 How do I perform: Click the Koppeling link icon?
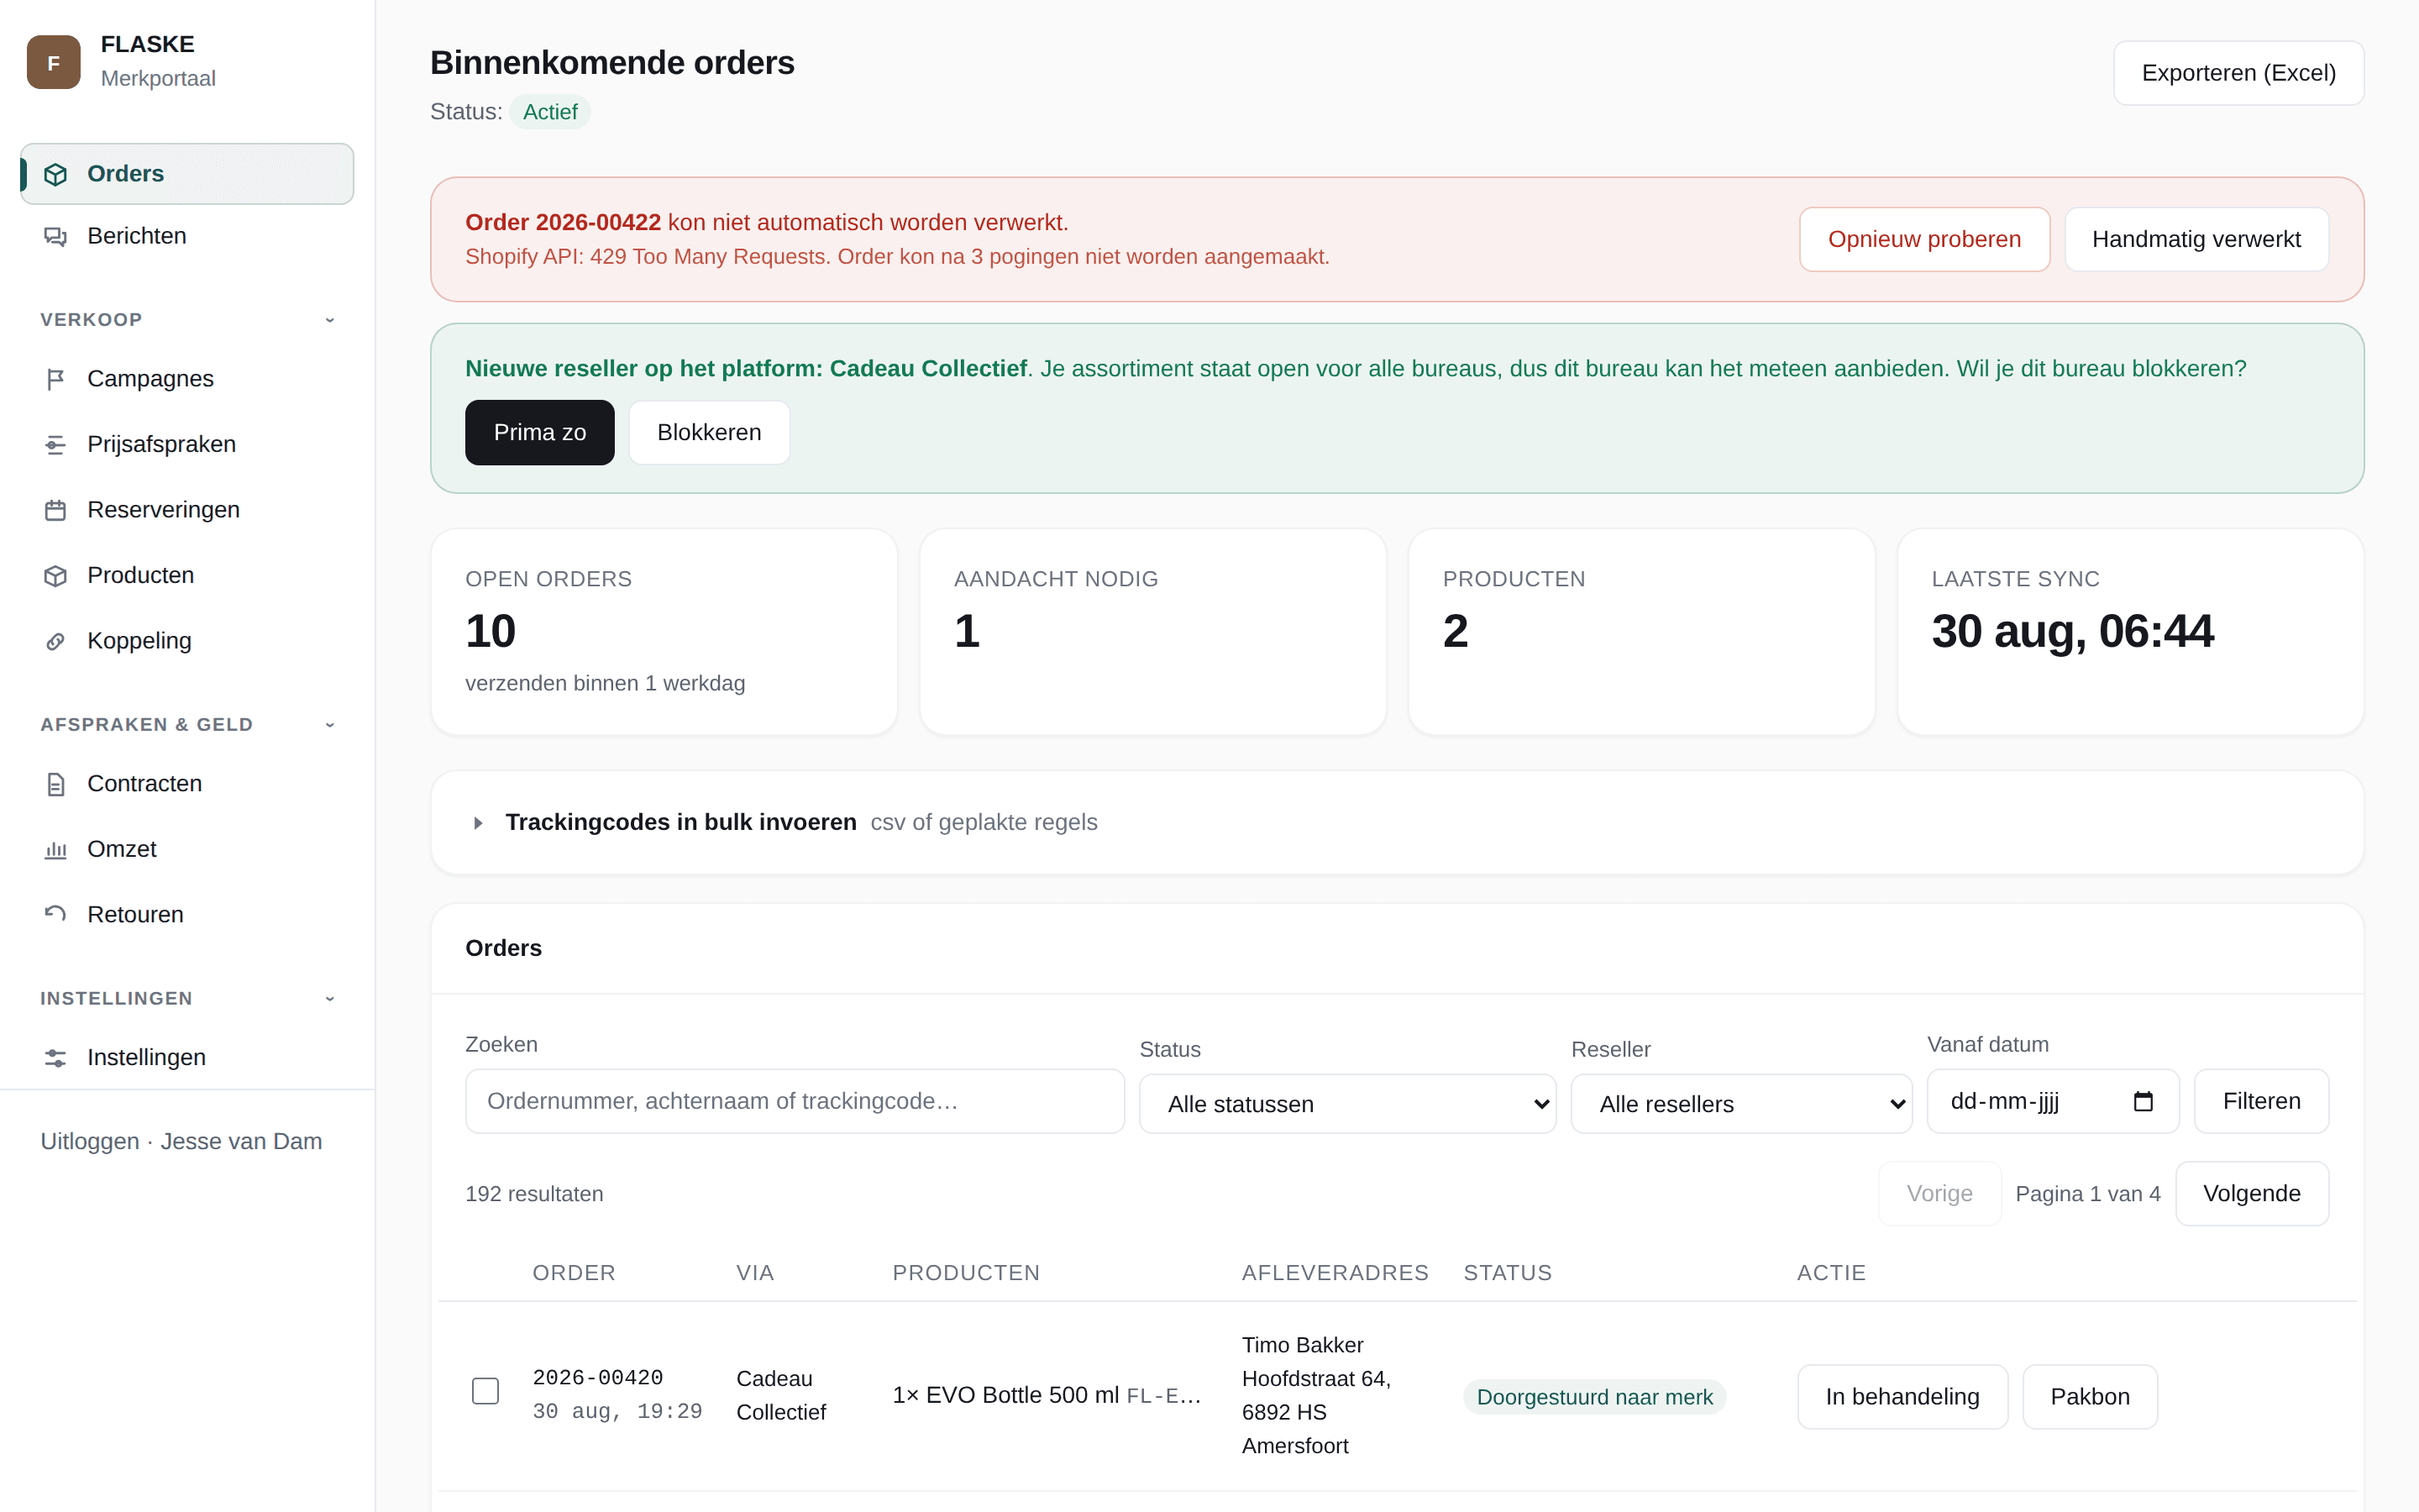pos(56,641)
